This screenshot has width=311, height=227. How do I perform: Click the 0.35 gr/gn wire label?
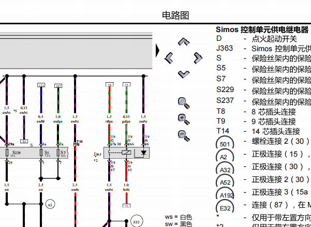(x=126, y=119)
